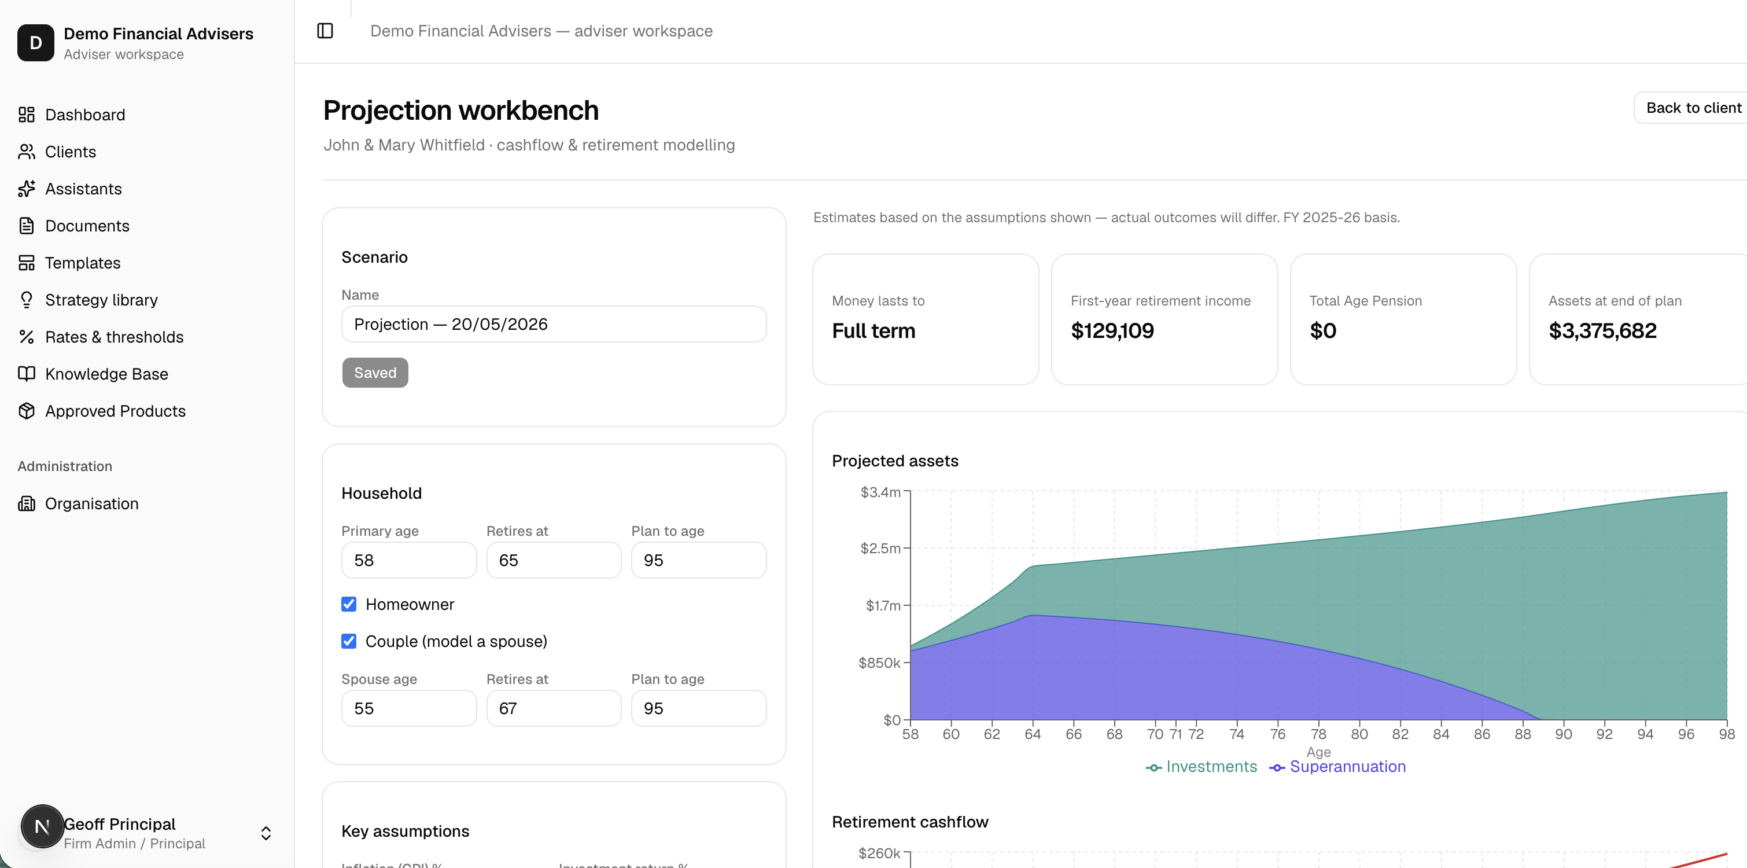The height and width of the screenshot is (868, 1747).
Task: Click the Approved Products box icon
Action: [x=27, y=411]
